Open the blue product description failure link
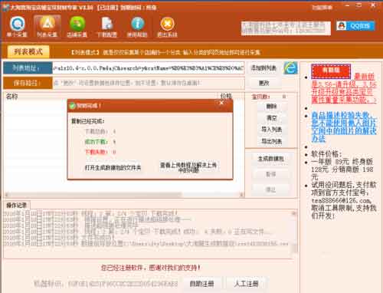Image resolution: width=383 pixels, height=293 pixels. pyautogui.click(x=344, y=127)
